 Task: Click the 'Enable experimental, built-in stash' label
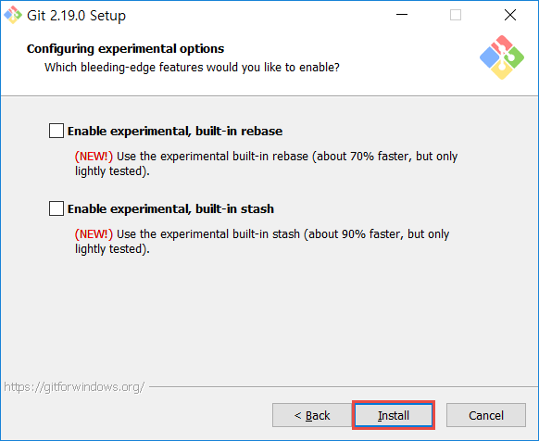[170, 208]
